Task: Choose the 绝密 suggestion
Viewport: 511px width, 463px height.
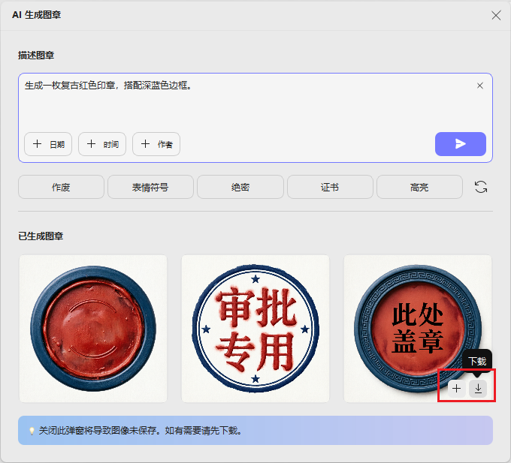Action: tap(240, 187)
